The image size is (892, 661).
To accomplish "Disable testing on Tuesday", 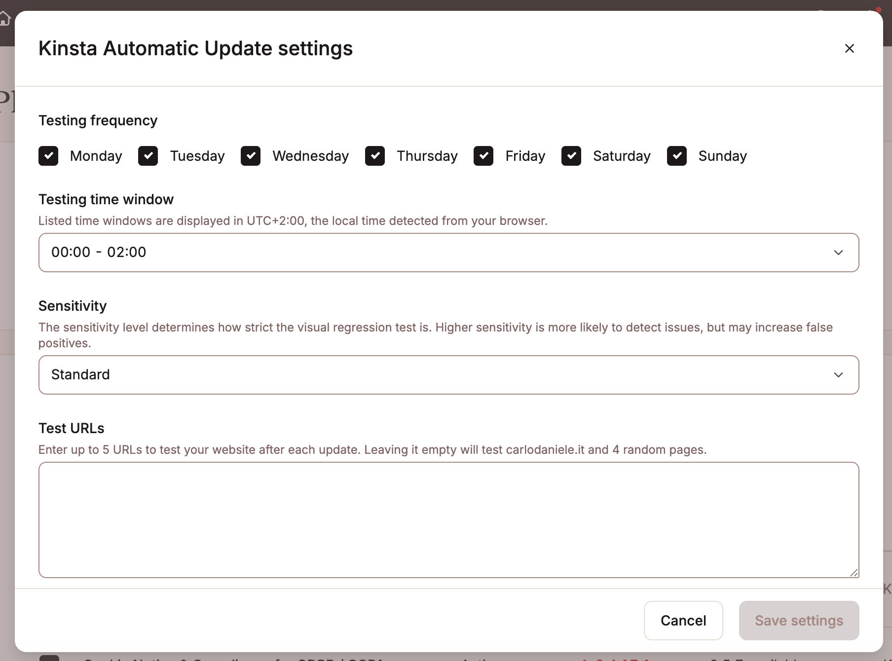I will click(x=148, y=156).
